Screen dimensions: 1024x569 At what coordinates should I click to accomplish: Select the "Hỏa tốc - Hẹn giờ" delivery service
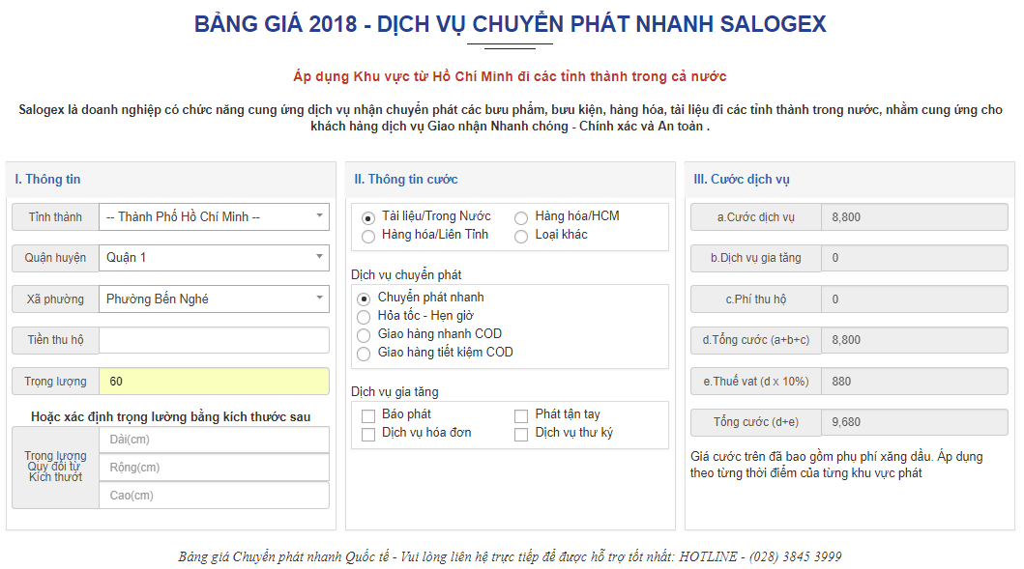click(x=363, y=316)
